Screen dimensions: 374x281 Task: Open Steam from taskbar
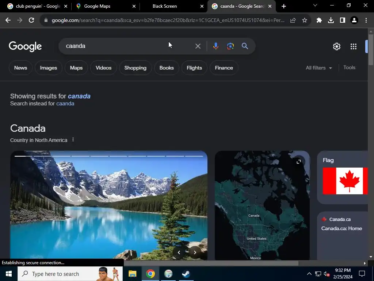coord(186,274)
